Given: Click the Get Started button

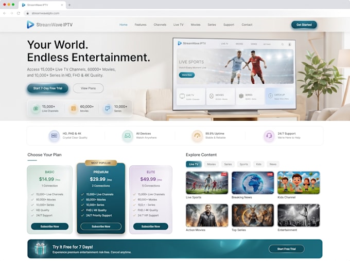Looking at the screenshot, I should coord(304,25).
